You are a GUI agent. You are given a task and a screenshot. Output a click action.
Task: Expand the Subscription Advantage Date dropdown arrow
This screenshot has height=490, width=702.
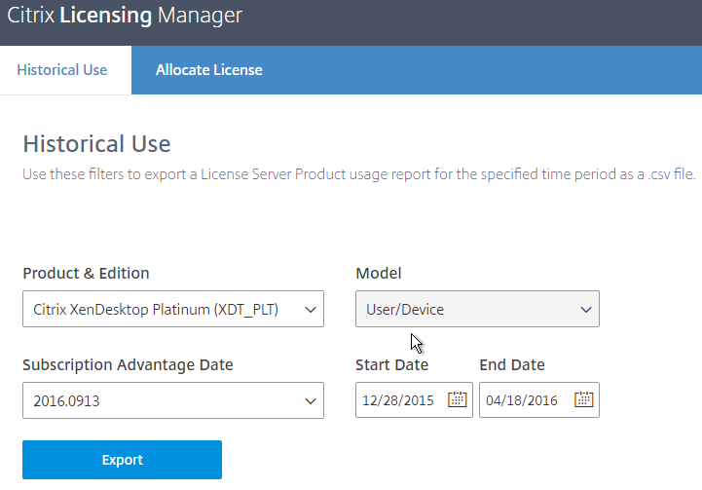click(x=311, y=401)
